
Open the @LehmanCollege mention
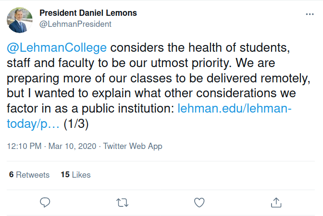[x=56, y=48]
